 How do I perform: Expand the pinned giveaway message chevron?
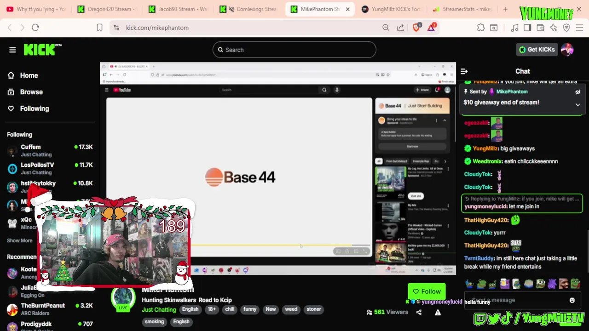pyautogui.click(x=577, y=105)
